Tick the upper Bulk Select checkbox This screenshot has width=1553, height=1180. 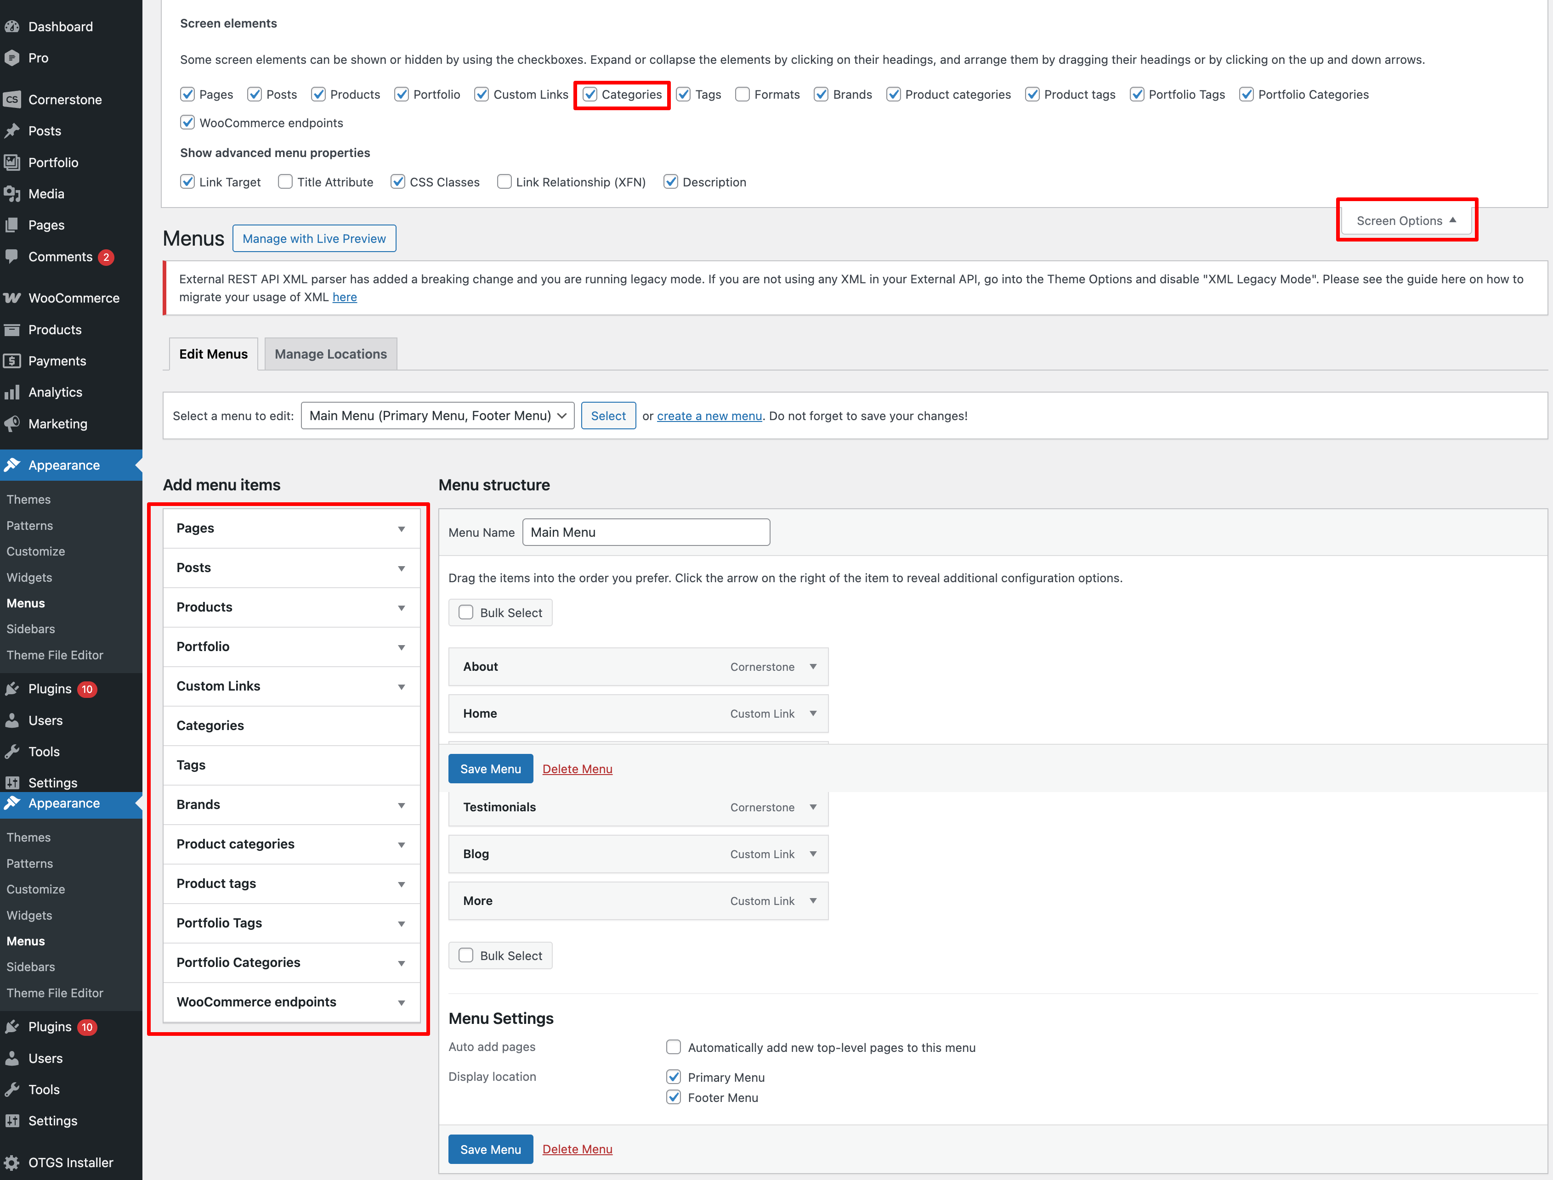(x=466, y=612)
